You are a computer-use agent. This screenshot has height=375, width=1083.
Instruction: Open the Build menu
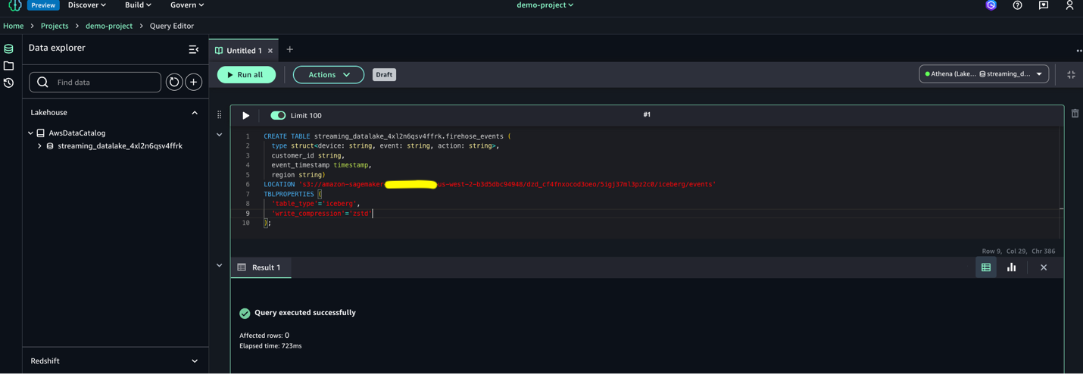(x=138, y=5)
